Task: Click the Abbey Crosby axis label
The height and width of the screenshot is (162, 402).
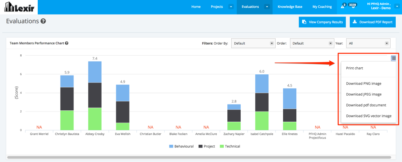Action: coord(95,134)
